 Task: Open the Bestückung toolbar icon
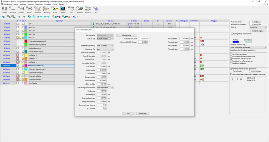click(88, 9)
